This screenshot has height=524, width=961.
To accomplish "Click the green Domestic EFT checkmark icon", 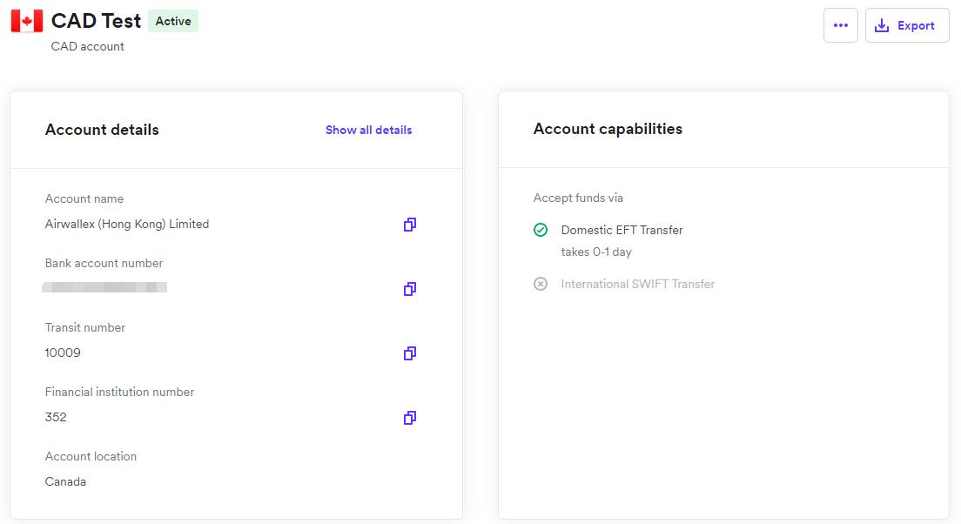I will [x=541, y=230].
